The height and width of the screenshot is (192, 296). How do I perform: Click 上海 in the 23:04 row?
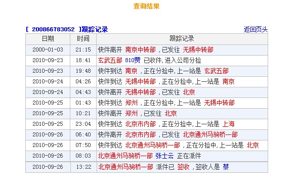coord(228,124)
